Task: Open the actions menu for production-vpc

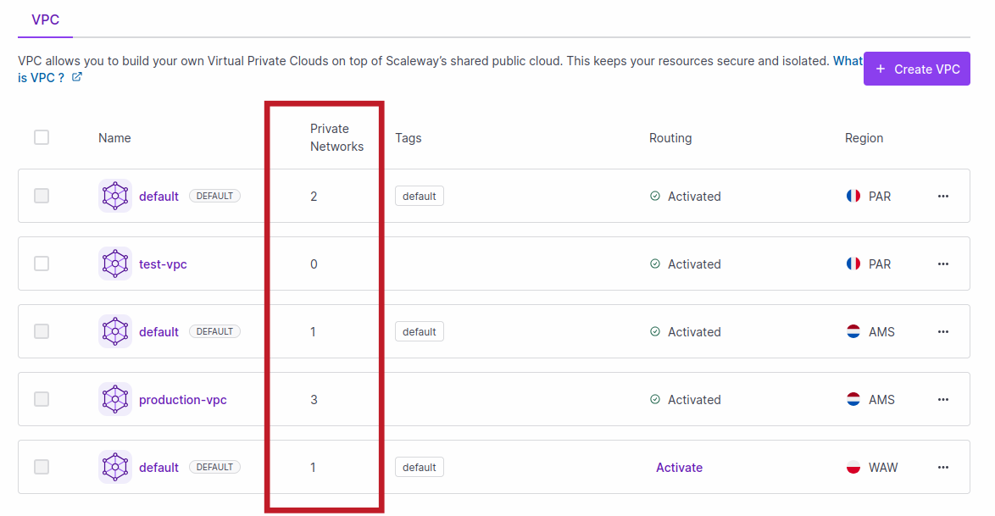Action: coord(943,399)
